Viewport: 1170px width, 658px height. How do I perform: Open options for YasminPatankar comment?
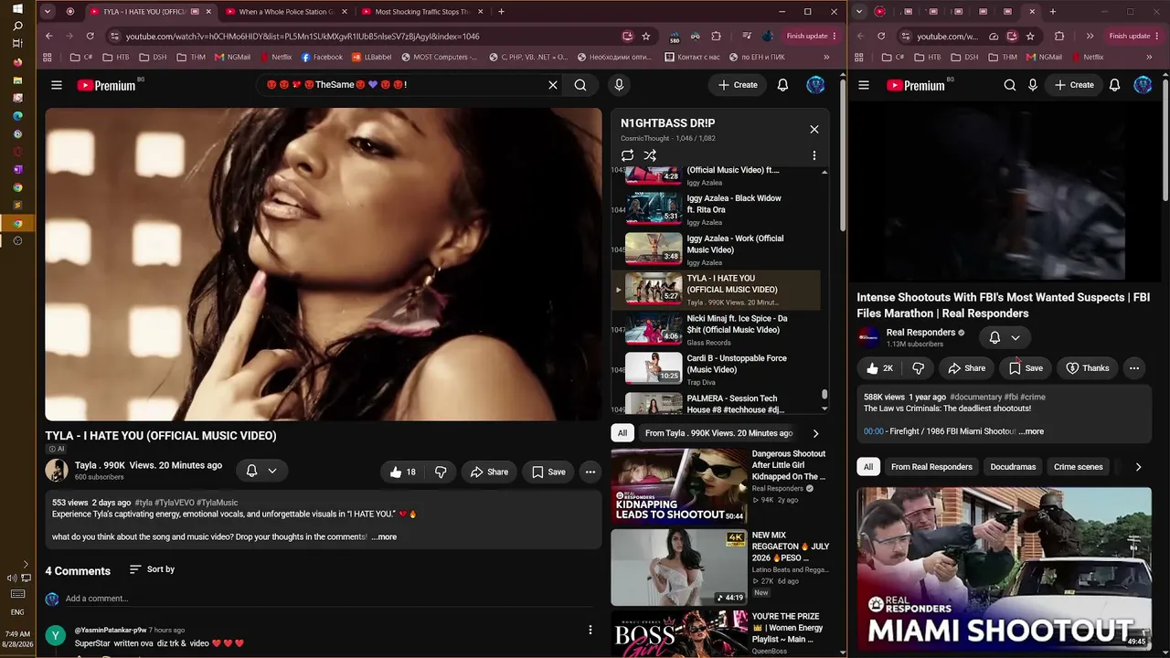click(590, 630)
